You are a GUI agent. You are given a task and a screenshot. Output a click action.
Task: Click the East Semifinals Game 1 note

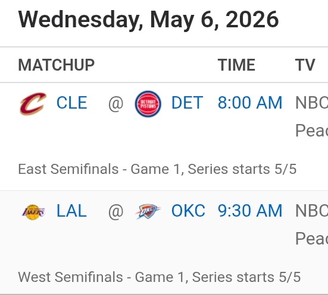click(x=157, y=169)
